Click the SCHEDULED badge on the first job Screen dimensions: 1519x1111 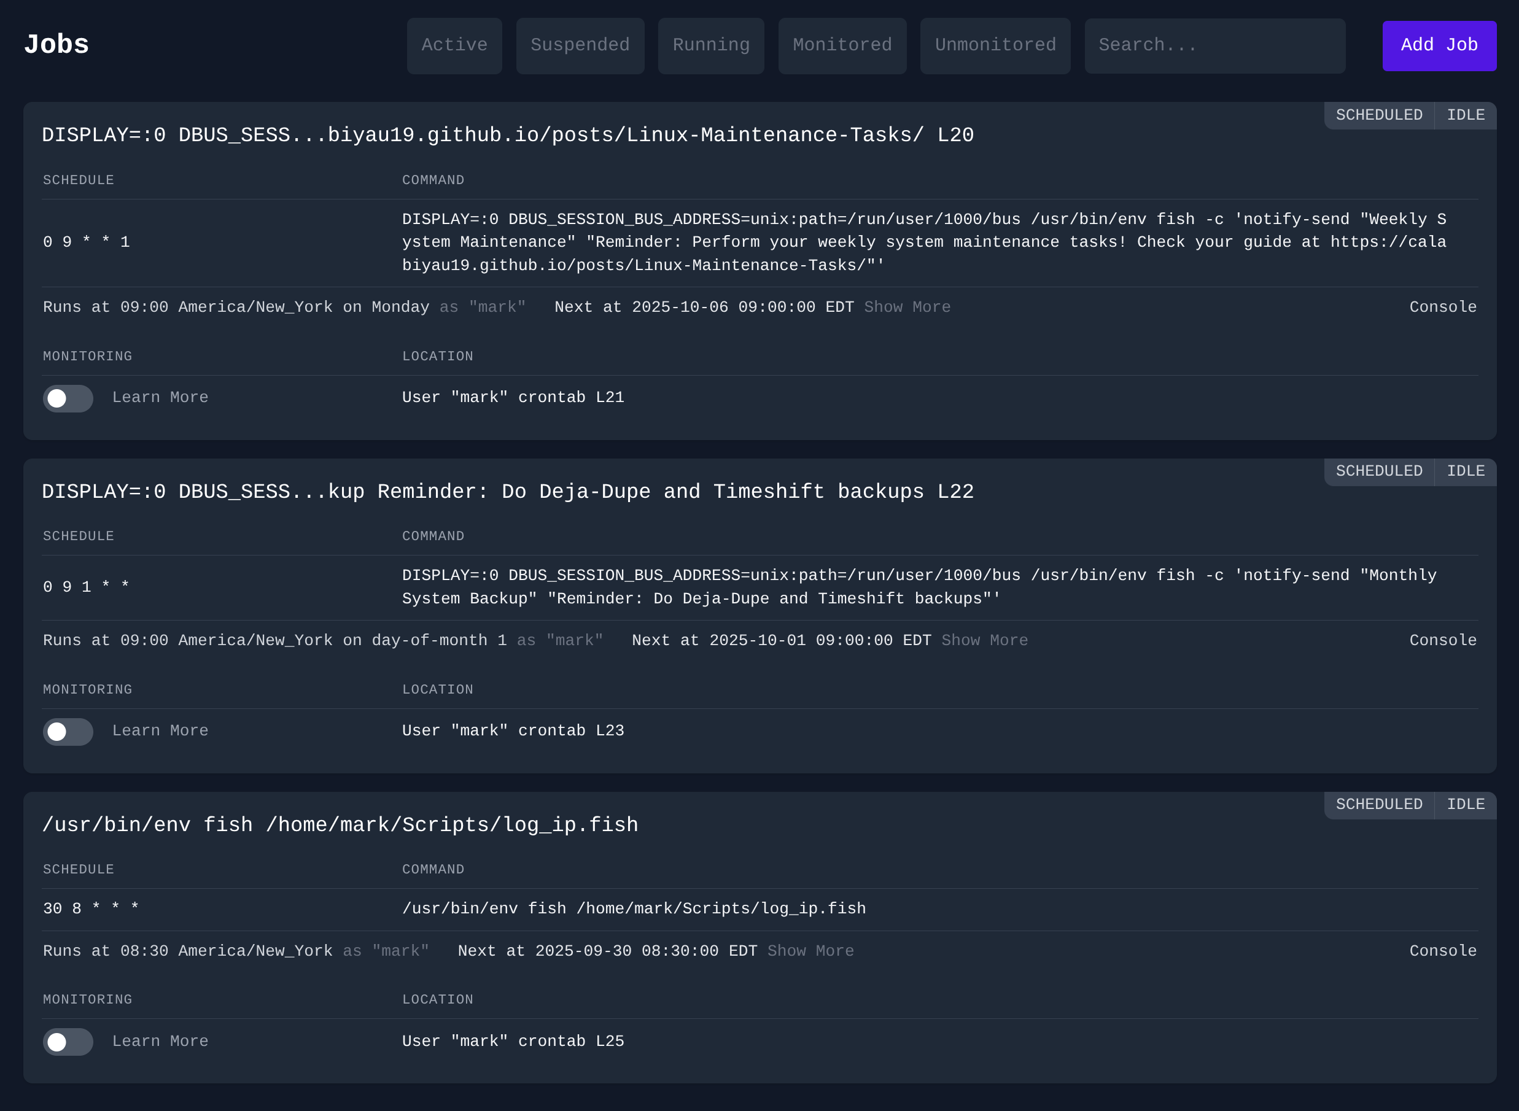point(1378,114)
